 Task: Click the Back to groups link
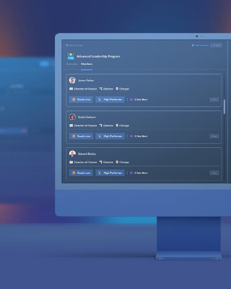click(x=75, y=45)
